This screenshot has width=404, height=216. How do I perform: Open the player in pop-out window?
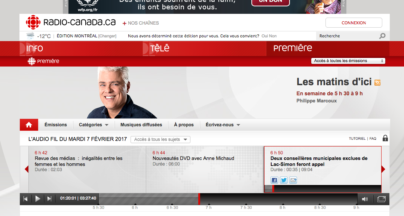[381, 199]
